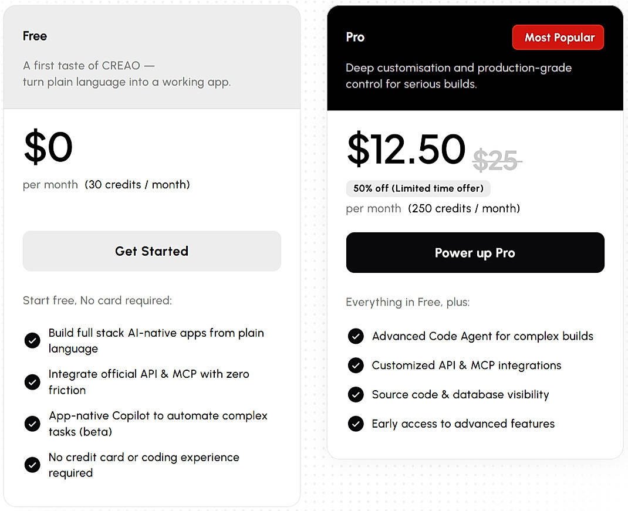Click the checkmark beside 'Customized API & MCP integrations'
This screenshot has height=511, width=628.
[x=356, y=365]
